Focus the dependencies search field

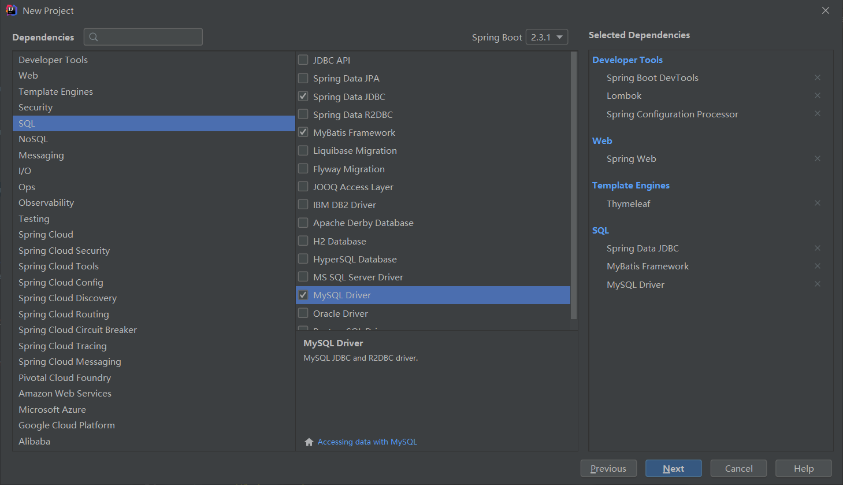pos(143,37)
